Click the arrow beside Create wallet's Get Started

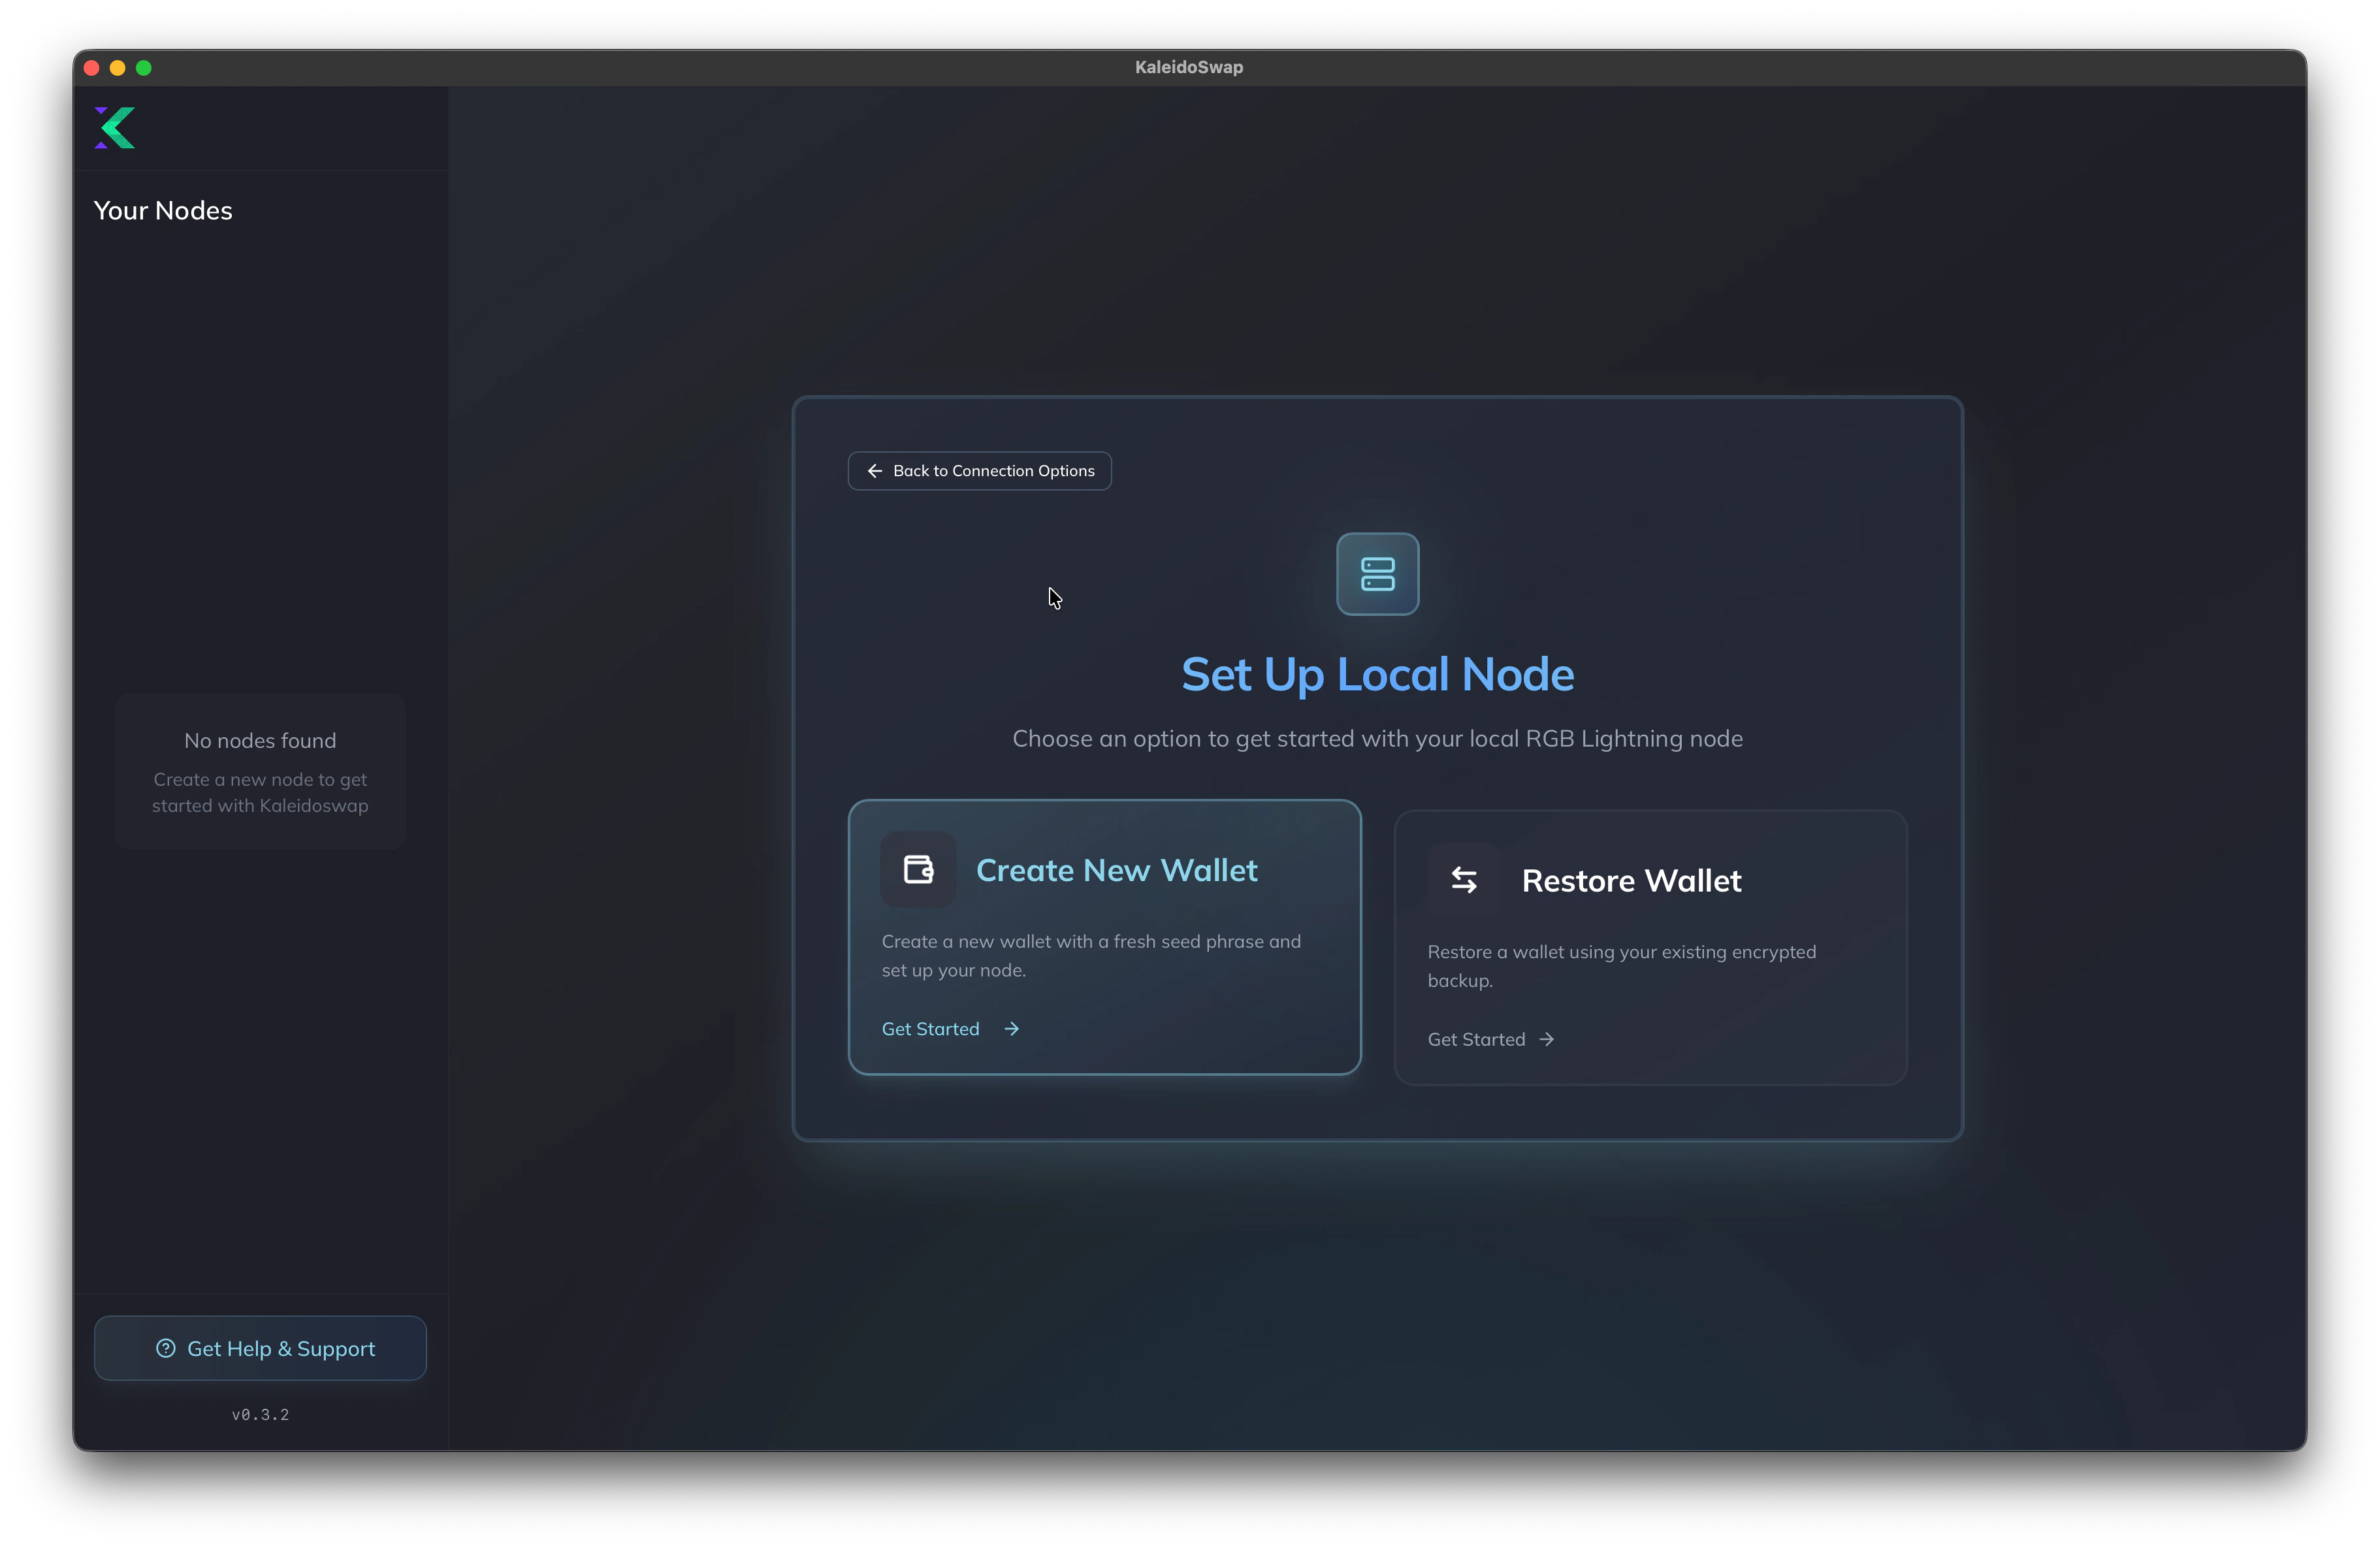1012,1029
